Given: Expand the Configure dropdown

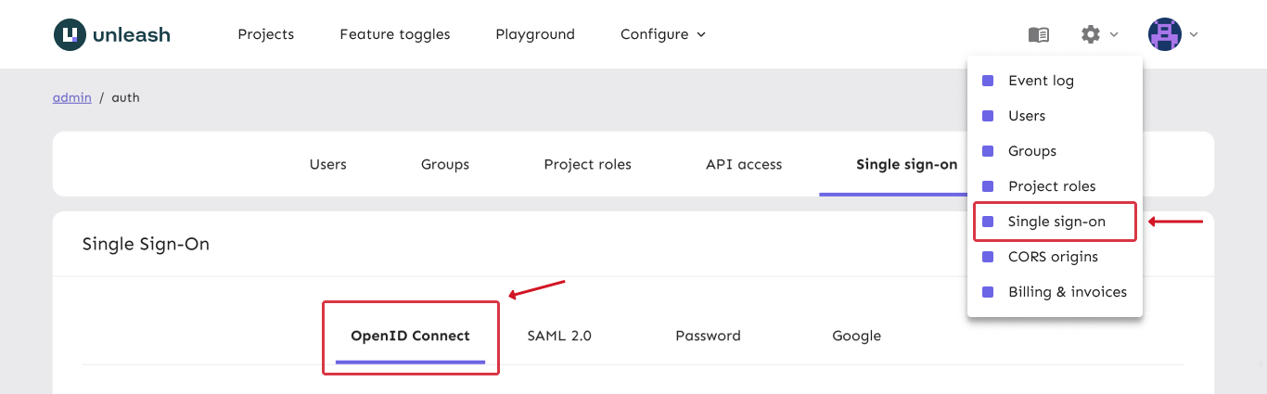Looking at the screenshot, I should click(x=662, y=34).
